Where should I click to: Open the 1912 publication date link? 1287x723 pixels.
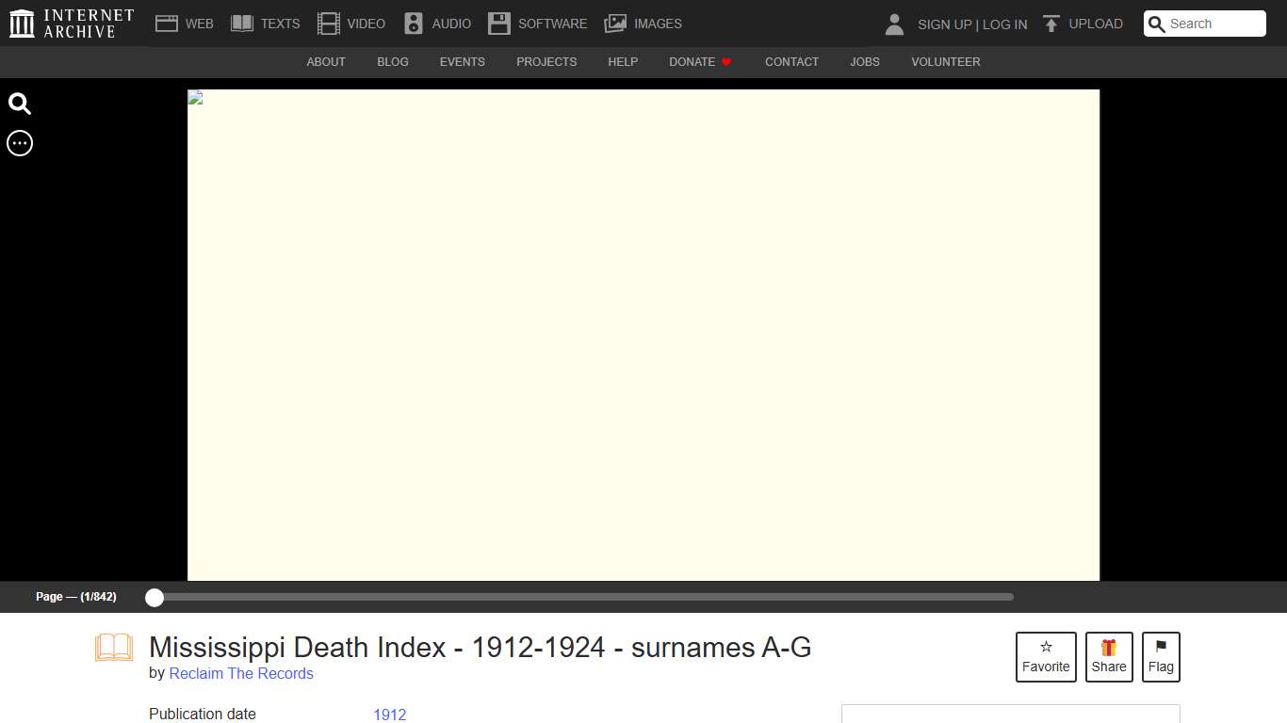click(x=389, y=715)
